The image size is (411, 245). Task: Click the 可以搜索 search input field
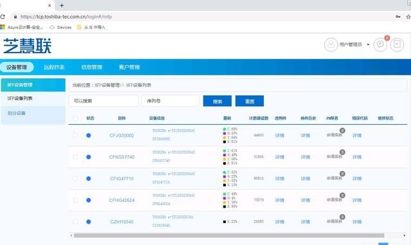click(x=103, y=101)
